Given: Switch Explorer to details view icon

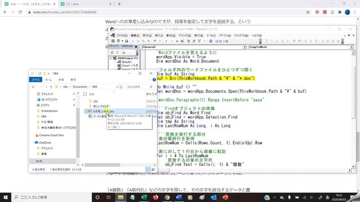Looking at the screenshot, I should point(148,169).
